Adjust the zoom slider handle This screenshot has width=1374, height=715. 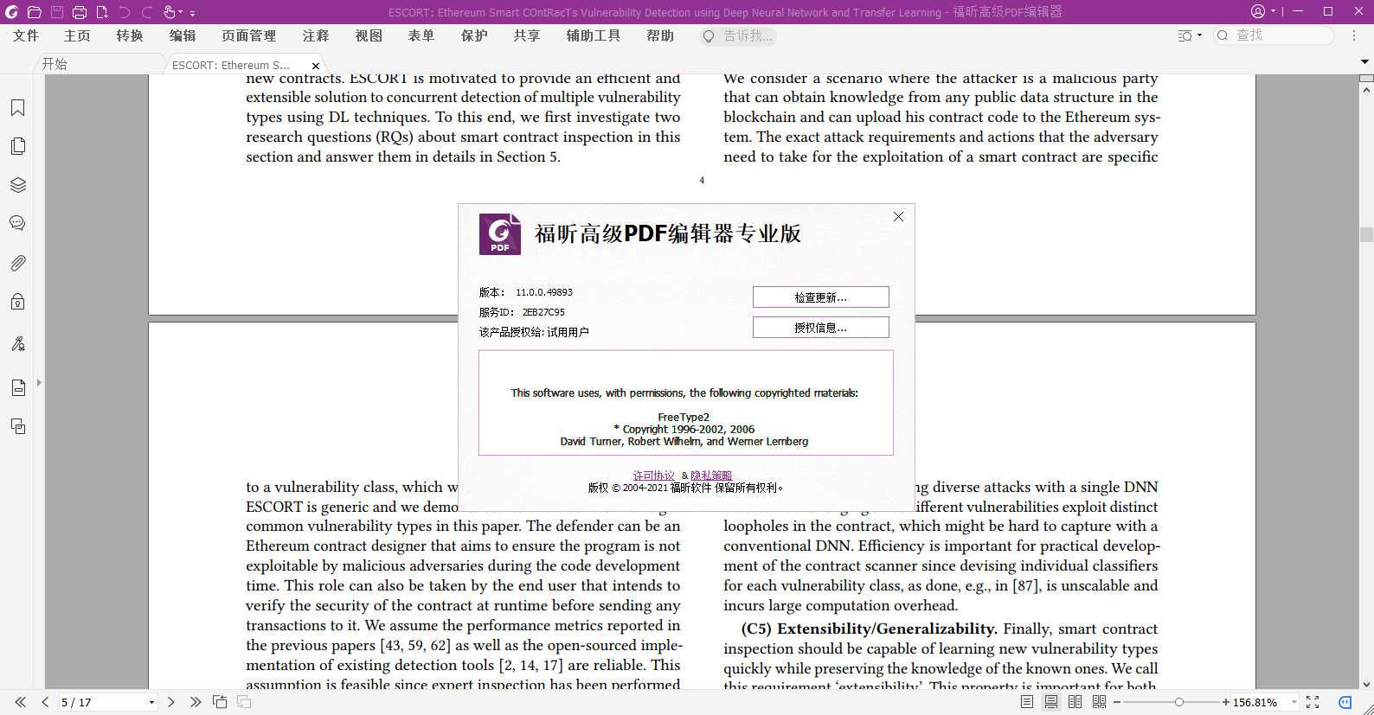pos(1178,702)
